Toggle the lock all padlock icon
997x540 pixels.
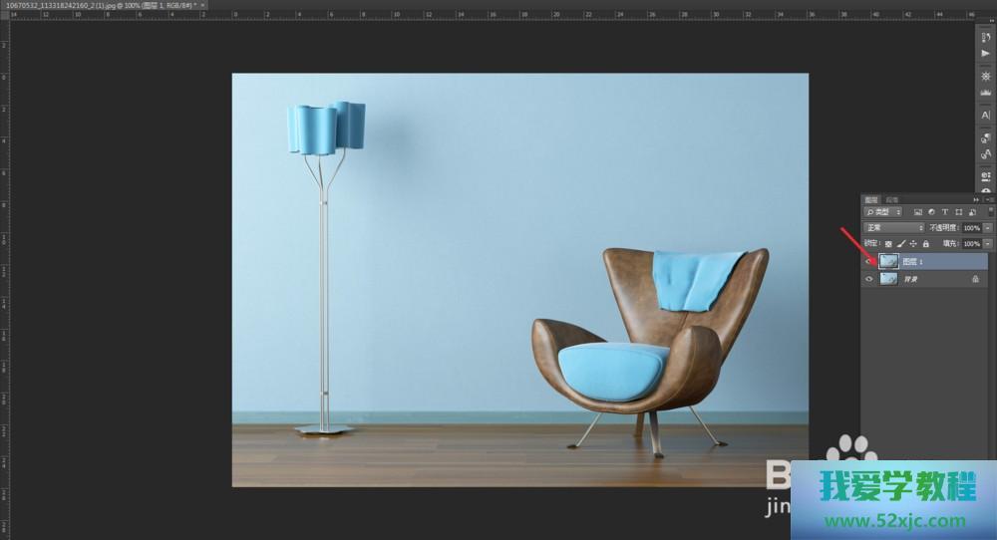click(926, 243)
